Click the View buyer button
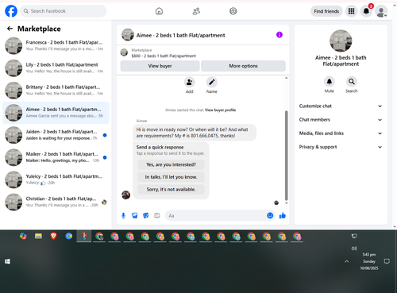397x293 pixels. pos(160,66)
